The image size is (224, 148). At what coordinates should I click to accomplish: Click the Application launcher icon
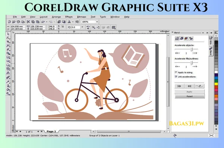pos(69,22)
